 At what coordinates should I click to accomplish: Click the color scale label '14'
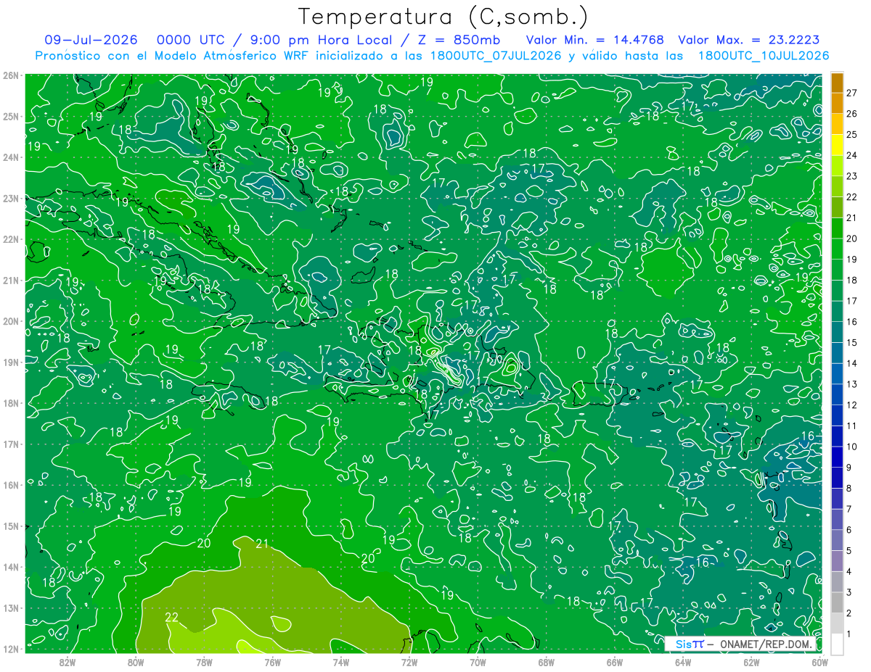coord(852,363)
